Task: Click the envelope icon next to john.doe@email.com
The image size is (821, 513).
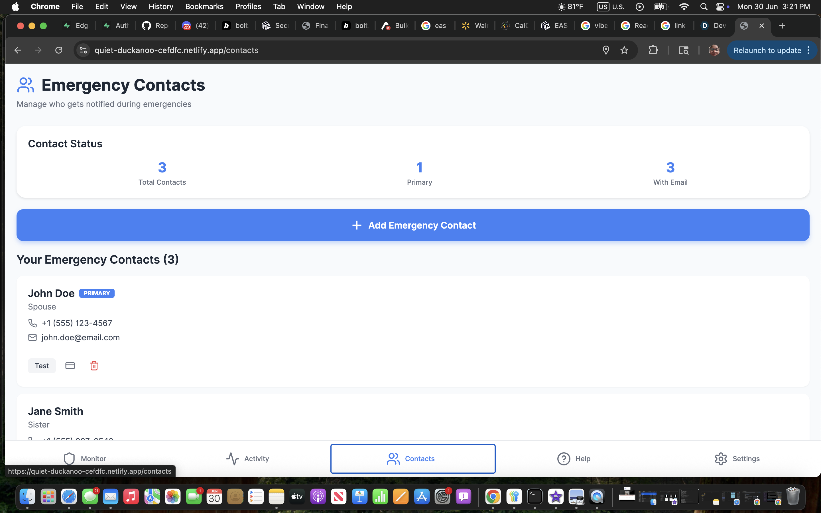Action: (x=32, y=338)
